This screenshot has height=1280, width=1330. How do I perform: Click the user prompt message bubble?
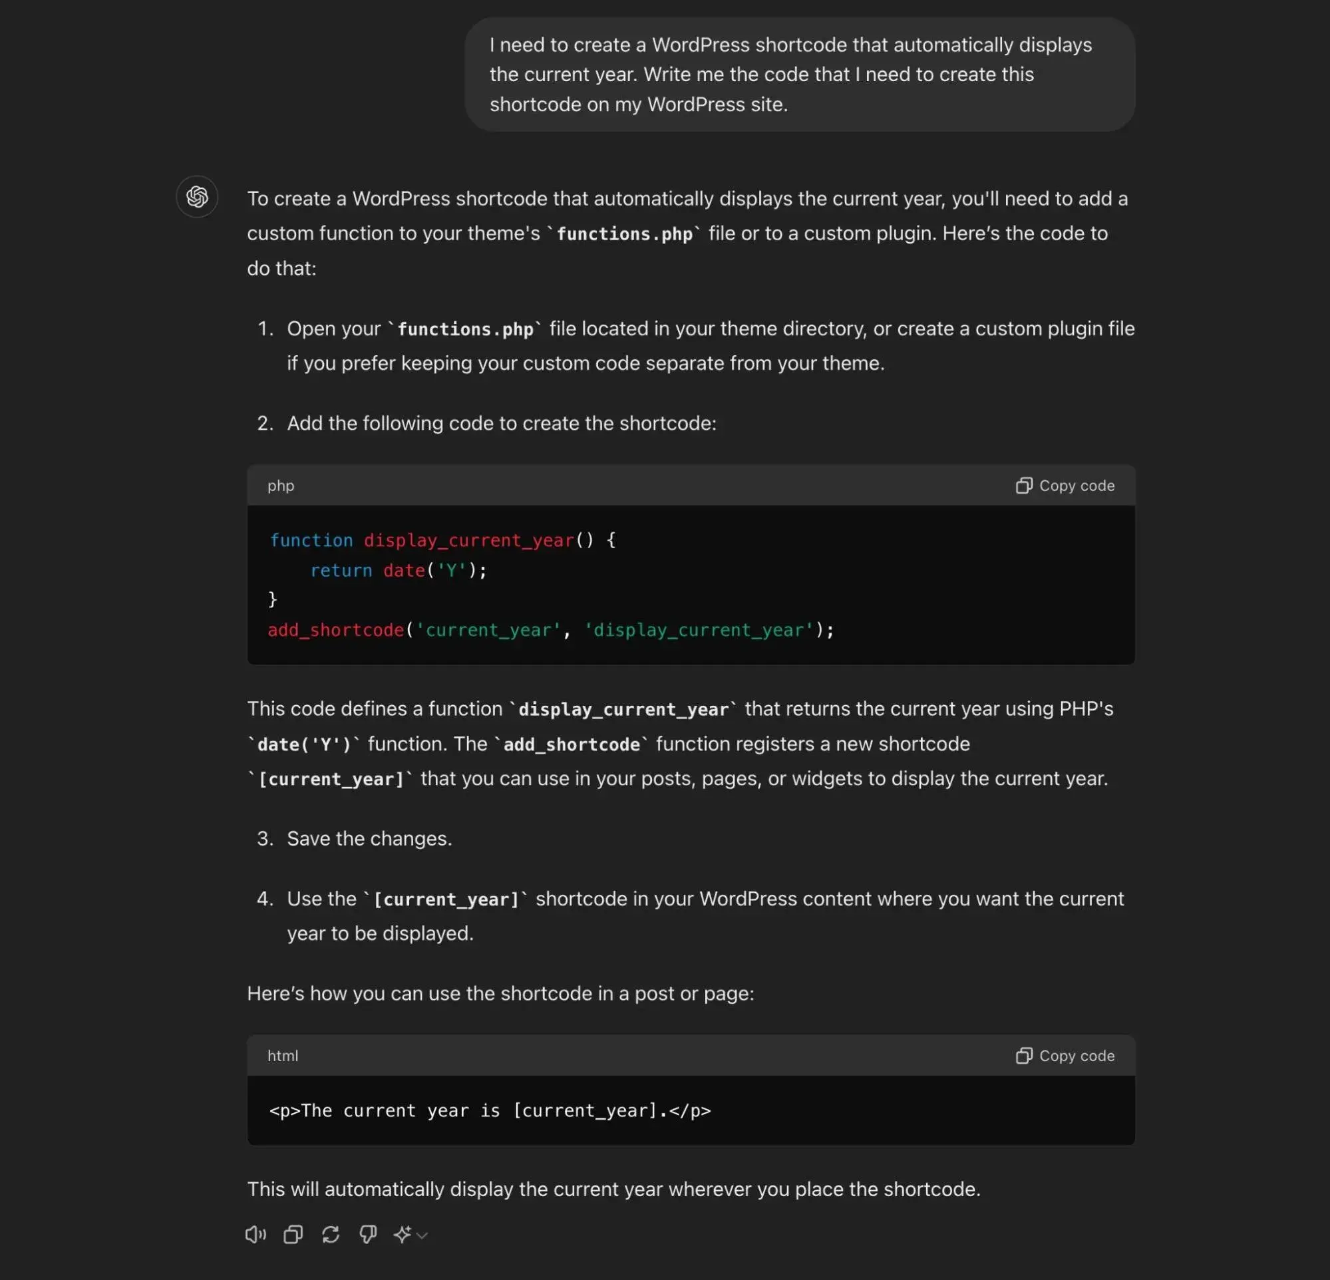[798, 75]
